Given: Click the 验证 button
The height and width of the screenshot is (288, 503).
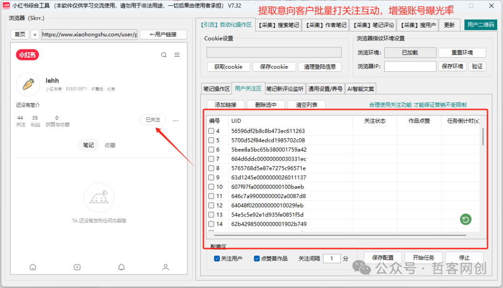Looking at the screenshot, I should 477,67.
